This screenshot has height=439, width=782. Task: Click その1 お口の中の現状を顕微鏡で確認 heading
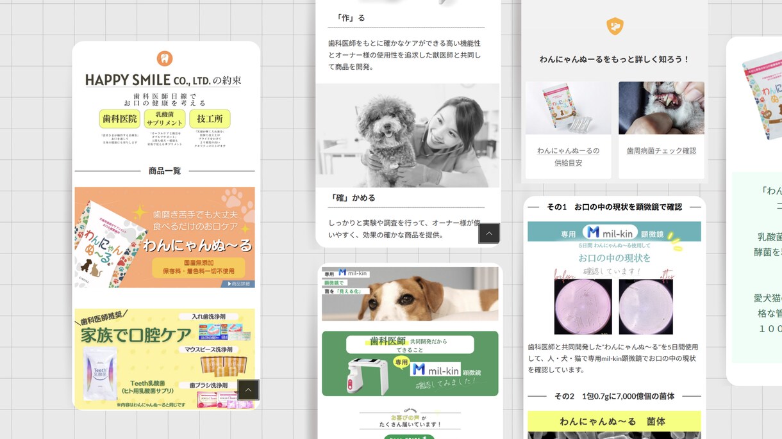pyautogui.click(x=614, y=207)
